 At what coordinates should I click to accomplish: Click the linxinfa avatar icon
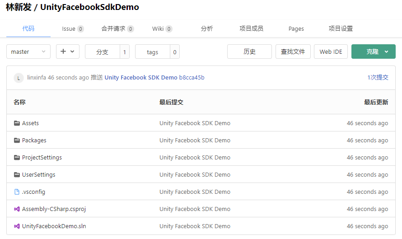[x=19, y=78]
